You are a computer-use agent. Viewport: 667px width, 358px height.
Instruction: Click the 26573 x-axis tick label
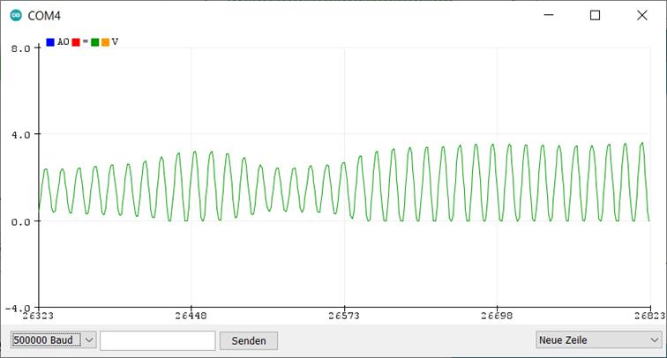344,315
